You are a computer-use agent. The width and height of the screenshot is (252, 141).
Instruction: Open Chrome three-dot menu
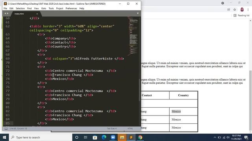point(248,9)
